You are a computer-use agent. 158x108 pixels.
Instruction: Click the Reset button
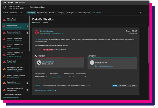point(38,86)
